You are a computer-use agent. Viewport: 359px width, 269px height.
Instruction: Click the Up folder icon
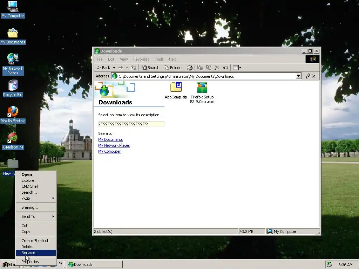[133, 68]
